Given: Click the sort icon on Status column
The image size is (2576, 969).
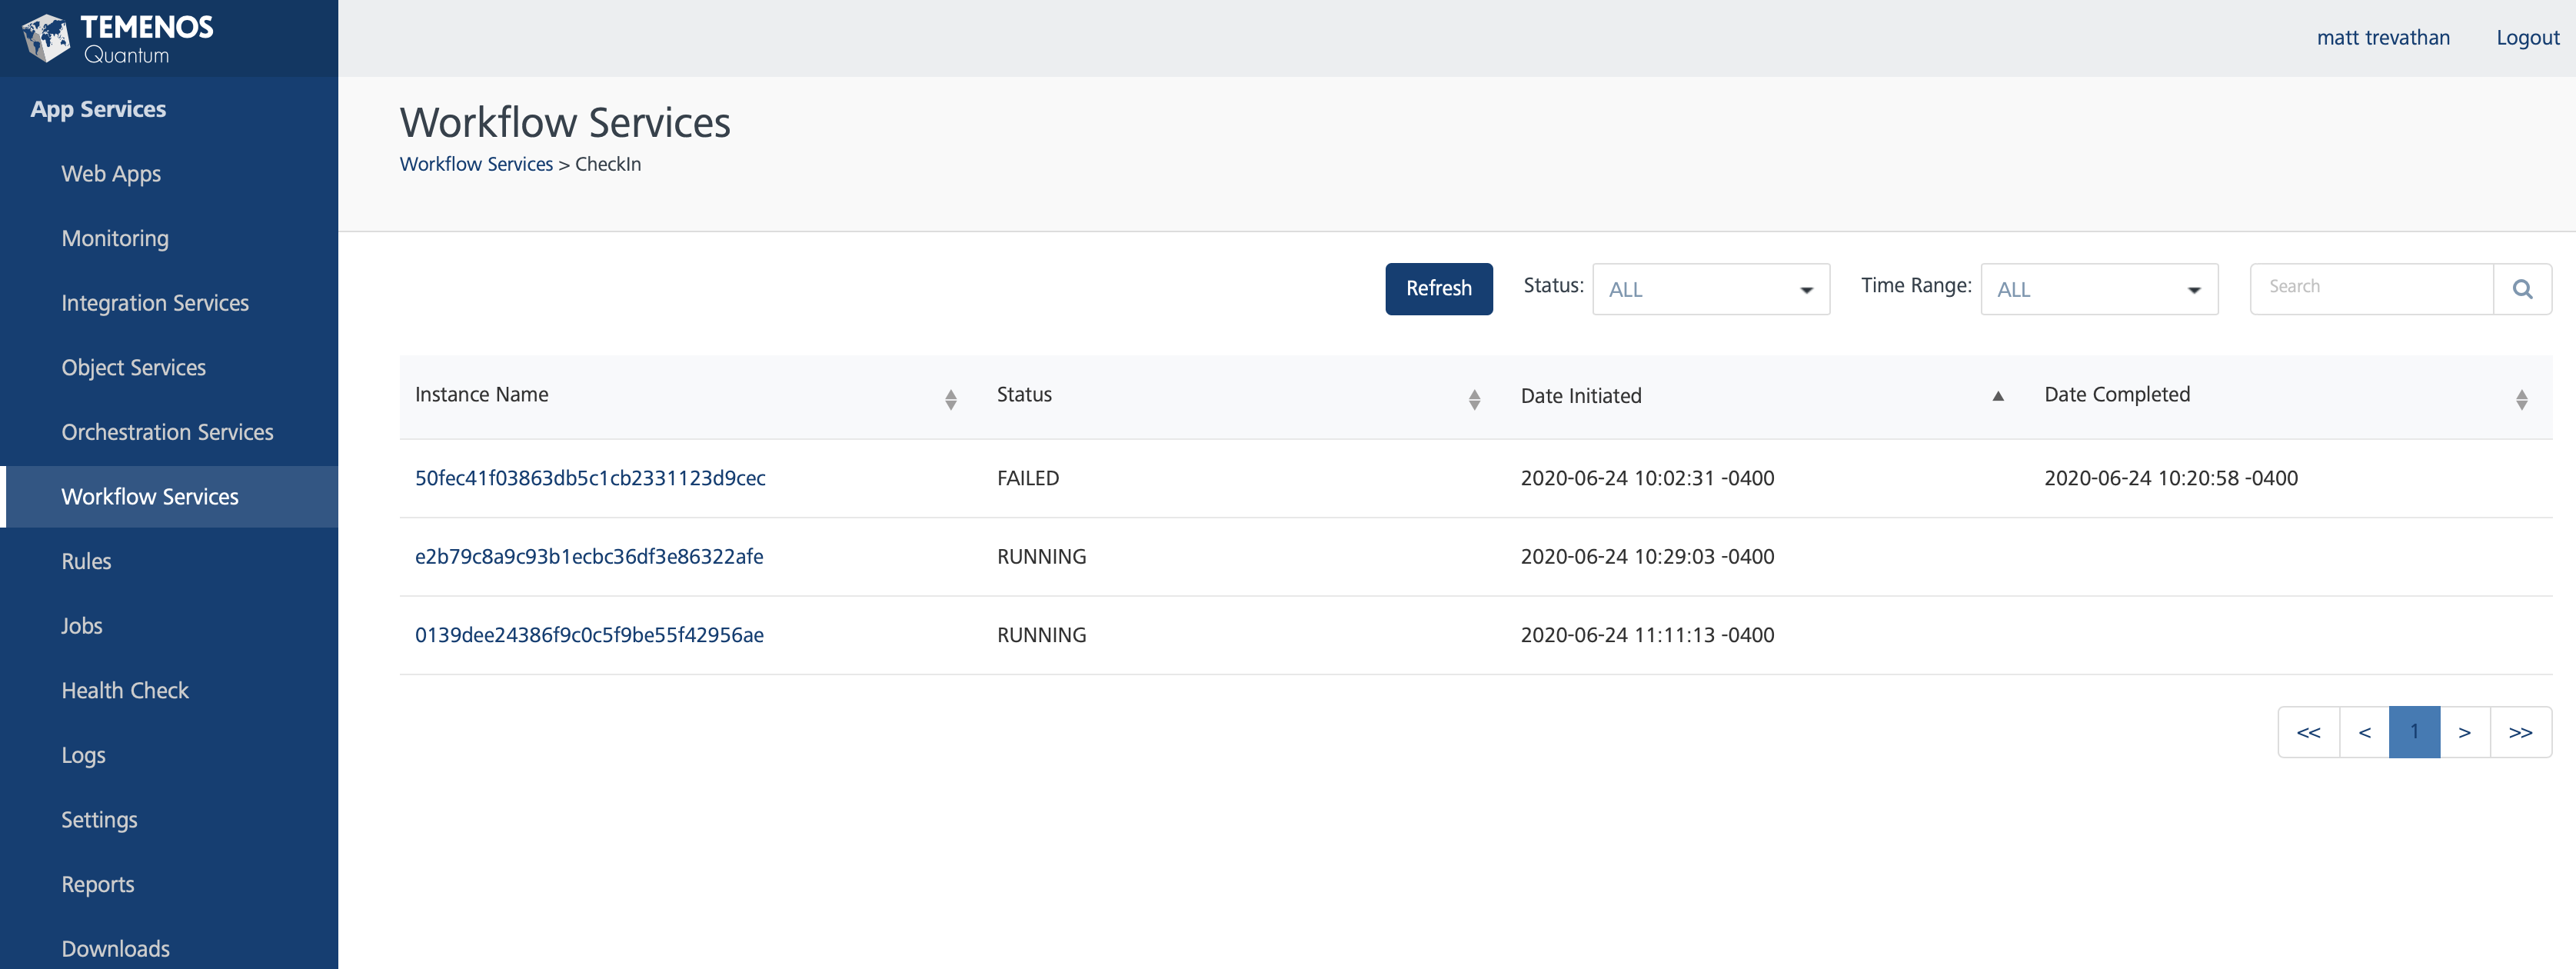Looking at the screenshot, I should click(1473, 398).
